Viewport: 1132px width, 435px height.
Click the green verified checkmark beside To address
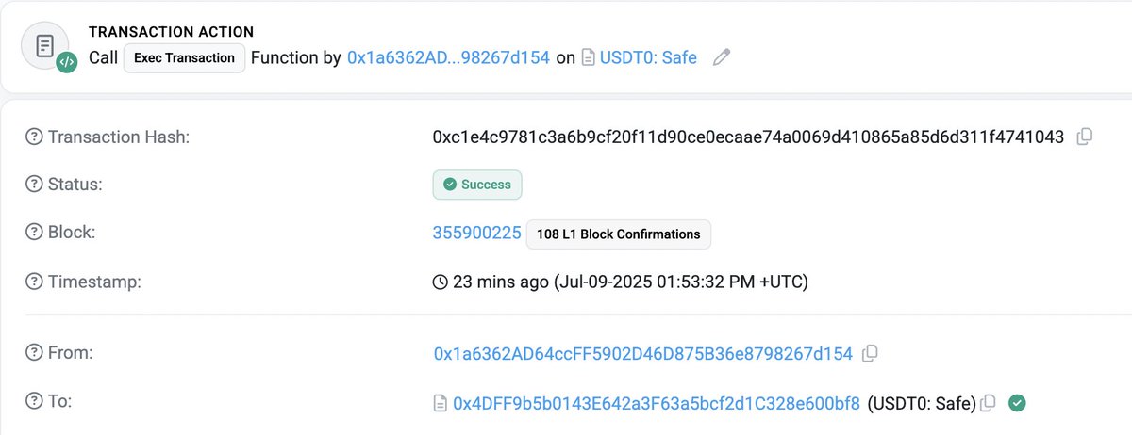tap(1016, 403)
